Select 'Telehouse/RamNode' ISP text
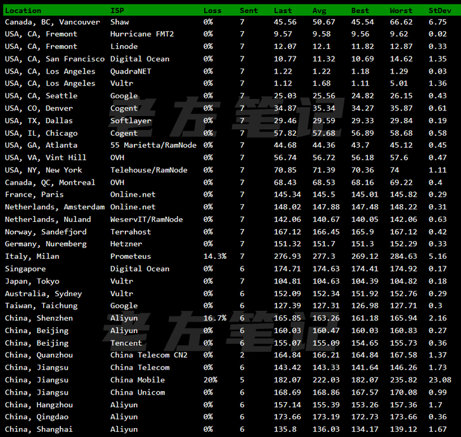Viewport: 461px width, 437px height. 149,170
